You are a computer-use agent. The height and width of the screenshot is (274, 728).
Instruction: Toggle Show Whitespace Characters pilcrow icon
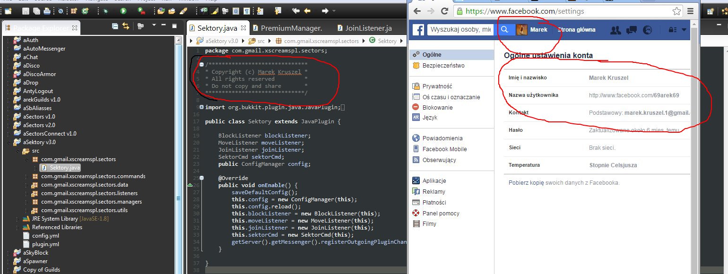coord(247,11)
